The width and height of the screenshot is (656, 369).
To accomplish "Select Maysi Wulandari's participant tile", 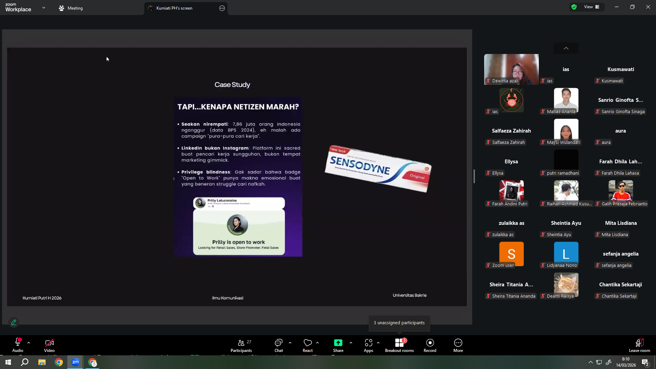I will (x=566, y=131).
